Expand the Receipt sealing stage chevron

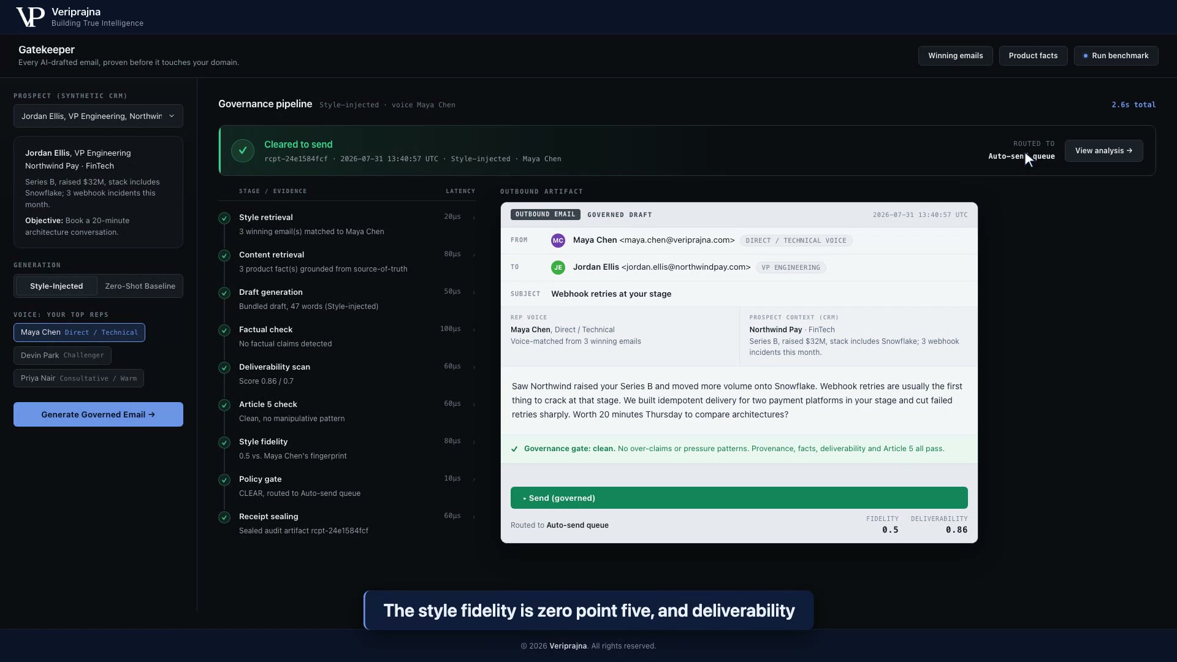tap(474, 517)
